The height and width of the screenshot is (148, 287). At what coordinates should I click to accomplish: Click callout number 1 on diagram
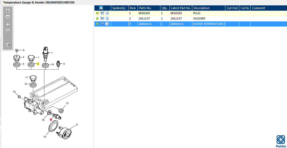(x=38, y=57)
